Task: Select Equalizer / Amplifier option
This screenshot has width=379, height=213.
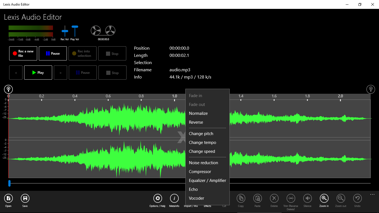Action: point(207,181)
